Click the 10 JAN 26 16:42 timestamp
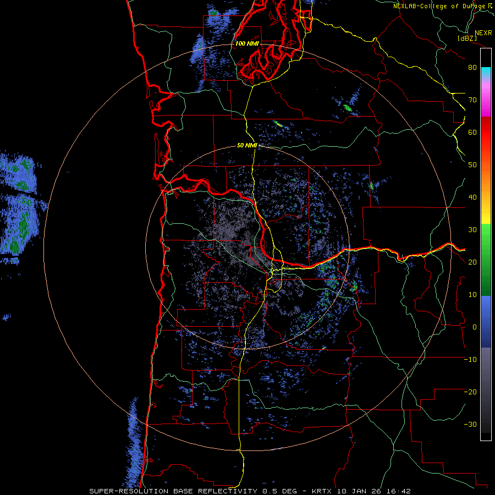495x495 pixels. click(x=374, y=491)
